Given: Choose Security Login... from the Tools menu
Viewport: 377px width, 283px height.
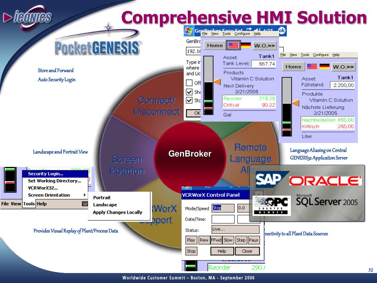Looking at the screenshot, I should [x=55, y=174].
